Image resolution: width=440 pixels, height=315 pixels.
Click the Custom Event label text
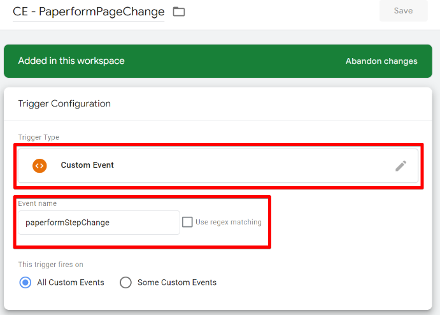87,165
